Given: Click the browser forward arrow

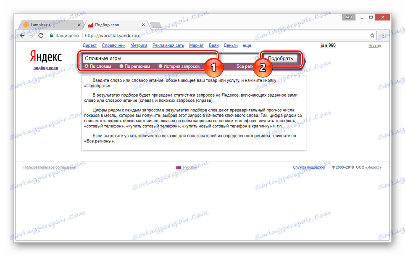Looking at the screenshot, I should point(32,36).
